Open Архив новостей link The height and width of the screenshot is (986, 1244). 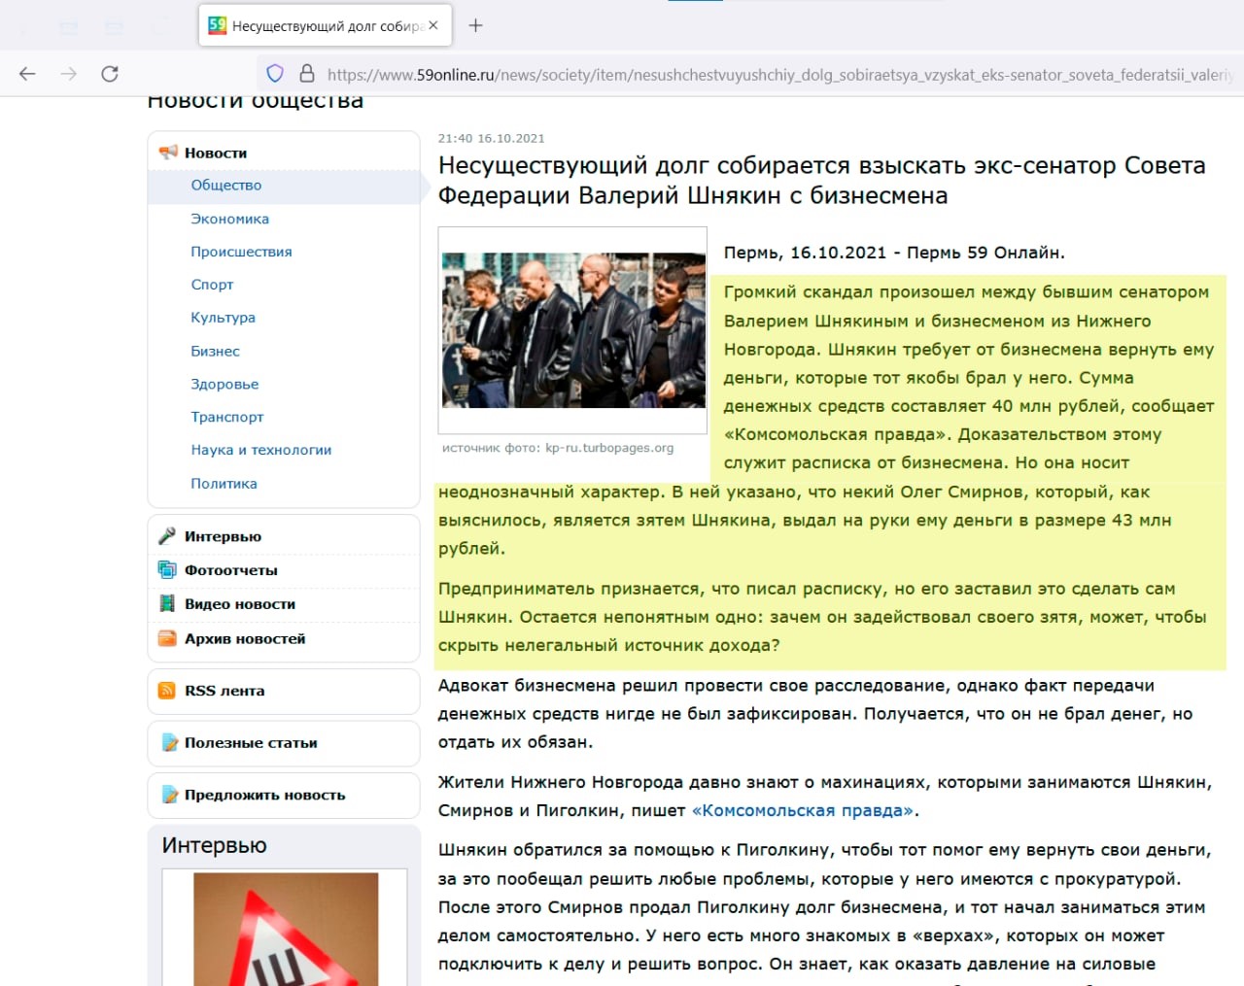[244, 639]
